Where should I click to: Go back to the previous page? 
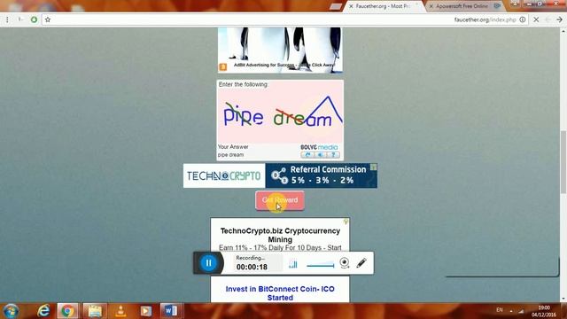(559, 19)
